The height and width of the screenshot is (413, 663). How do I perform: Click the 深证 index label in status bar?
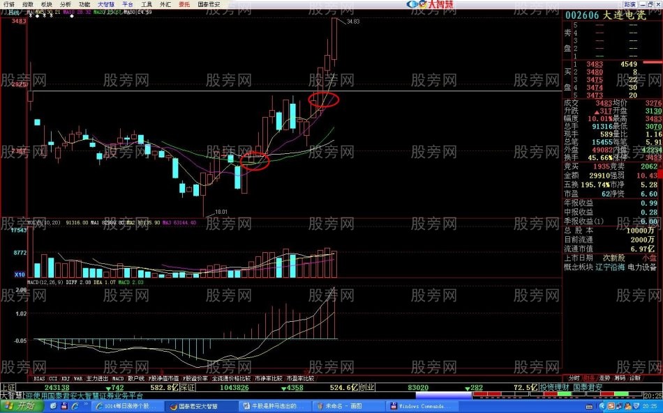(187, 387)
